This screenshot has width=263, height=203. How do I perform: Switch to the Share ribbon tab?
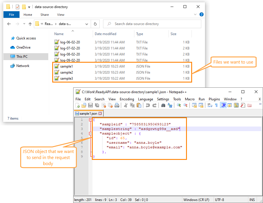(x=45, y=14)
